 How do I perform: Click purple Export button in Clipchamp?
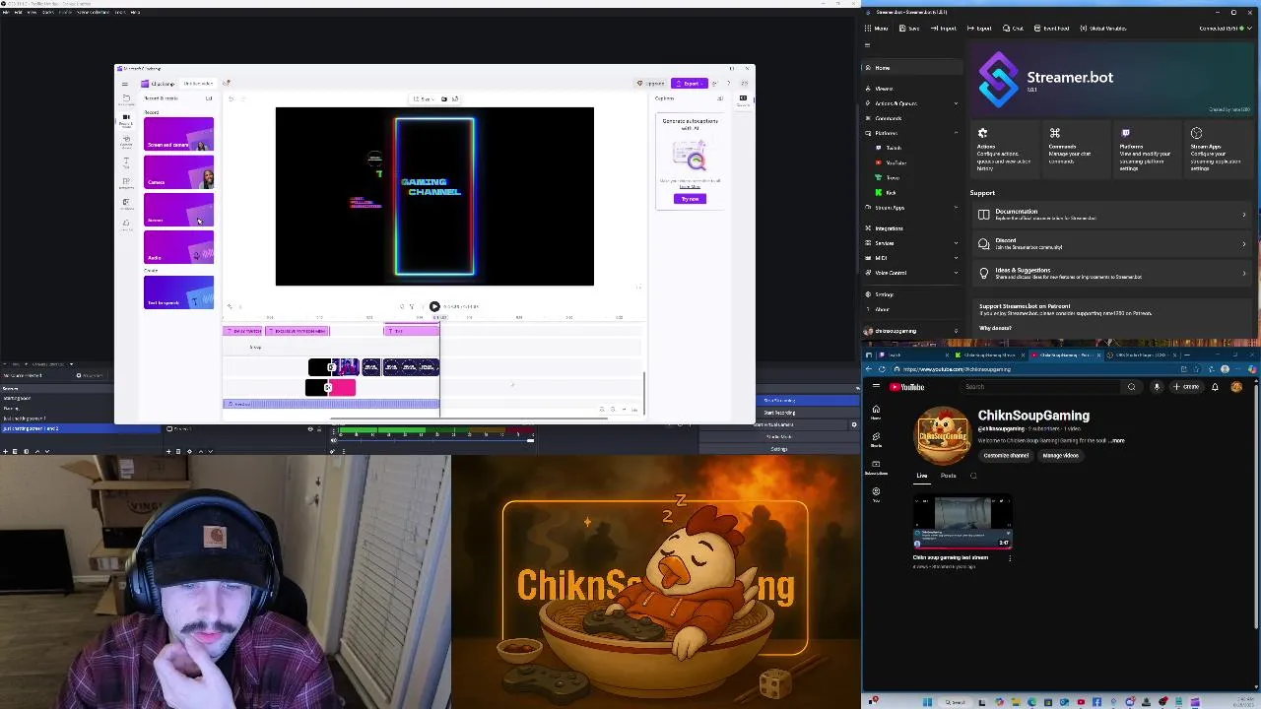tap(689, 83)
